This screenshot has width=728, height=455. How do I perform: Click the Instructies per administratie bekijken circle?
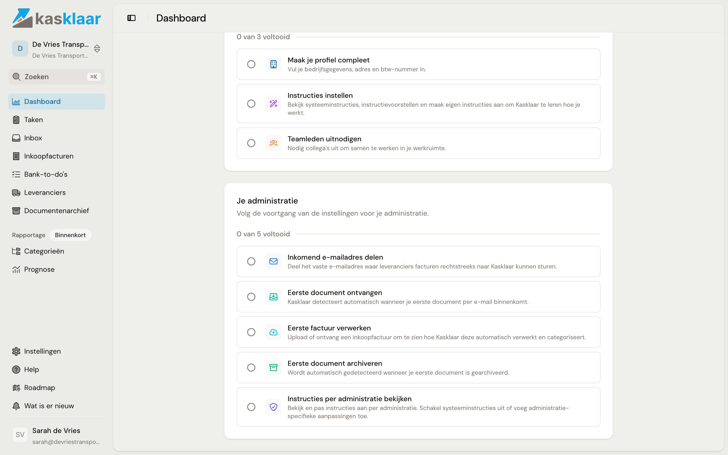coord(251,407)
